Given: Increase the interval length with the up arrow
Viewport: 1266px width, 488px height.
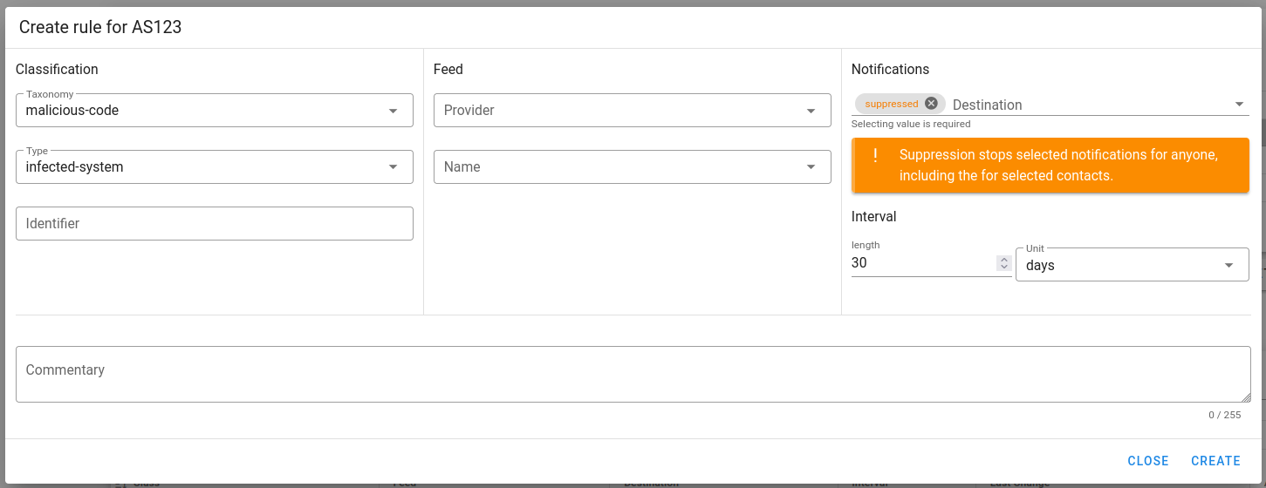Looking at the screenshot, I should 1004,259.
